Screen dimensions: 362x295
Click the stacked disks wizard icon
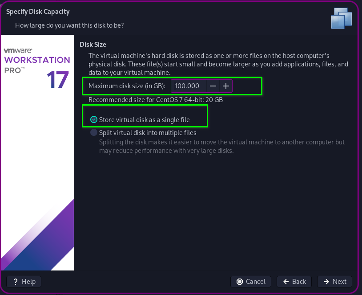point(342,18)
